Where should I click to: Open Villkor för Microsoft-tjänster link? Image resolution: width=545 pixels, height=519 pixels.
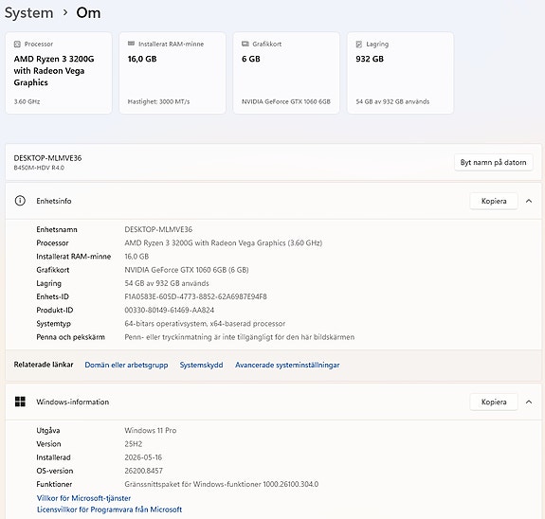coord(83,498)
